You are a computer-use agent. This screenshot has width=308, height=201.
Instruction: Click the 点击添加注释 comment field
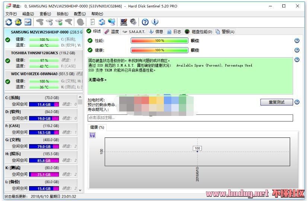[x=190, y=118]
